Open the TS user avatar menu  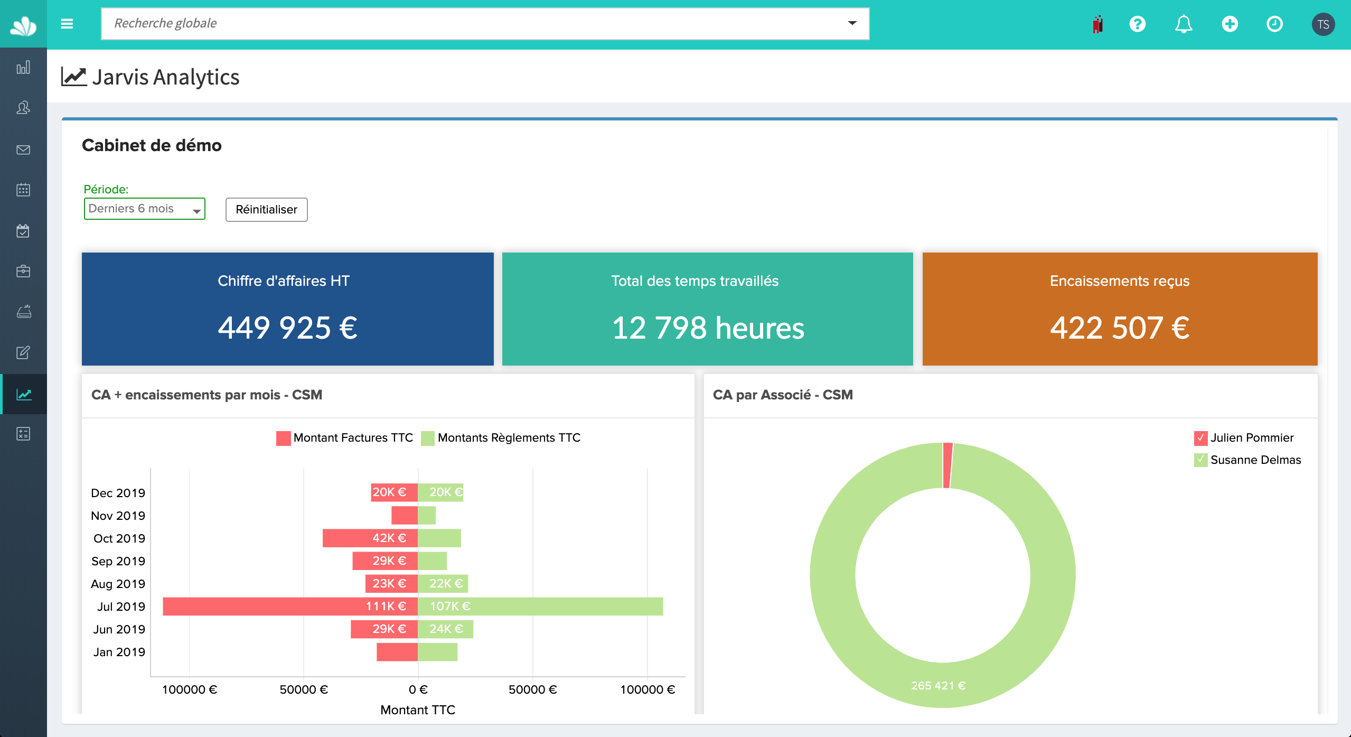pyautogui.click(x=1323, y=24)
